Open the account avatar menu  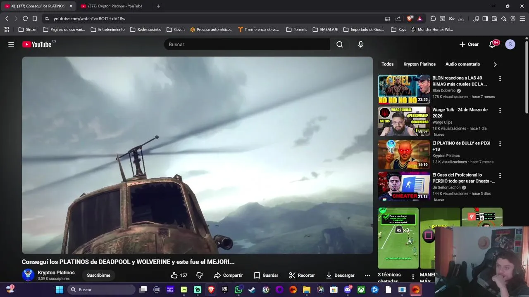tap(510, 45)
